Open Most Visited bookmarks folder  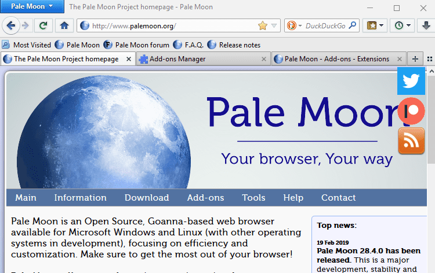(26, 45)
